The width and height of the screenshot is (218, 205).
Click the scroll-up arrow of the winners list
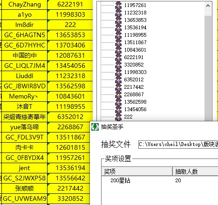pos(208,6)
